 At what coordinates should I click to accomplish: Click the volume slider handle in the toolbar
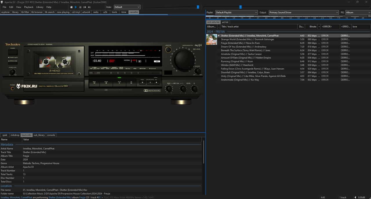pos(198,7)
